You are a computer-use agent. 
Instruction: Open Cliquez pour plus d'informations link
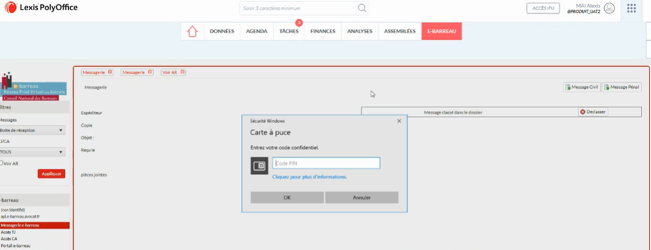coord(309,177)
